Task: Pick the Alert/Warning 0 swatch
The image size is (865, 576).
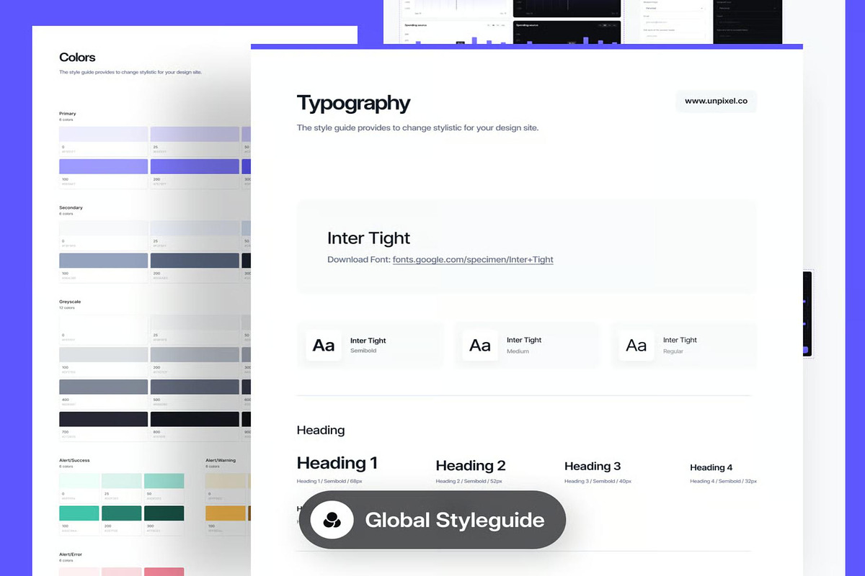Action: click(226, 481)
